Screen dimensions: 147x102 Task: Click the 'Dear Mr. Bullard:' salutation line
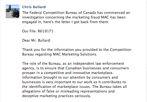[37, 40]
